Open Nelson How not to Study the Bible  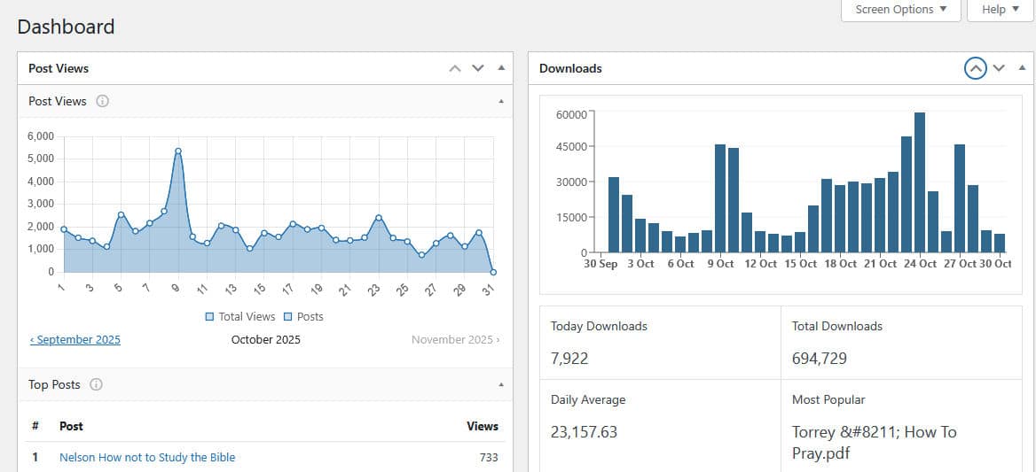click(x=147, y=457)
